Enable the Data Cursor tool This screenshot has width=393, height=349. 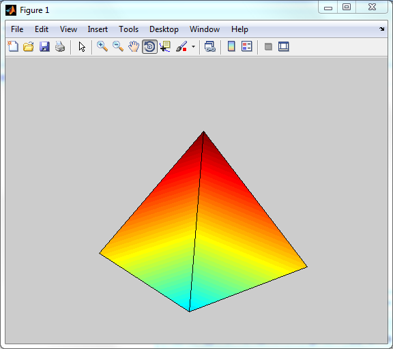(x=165, y=46)
